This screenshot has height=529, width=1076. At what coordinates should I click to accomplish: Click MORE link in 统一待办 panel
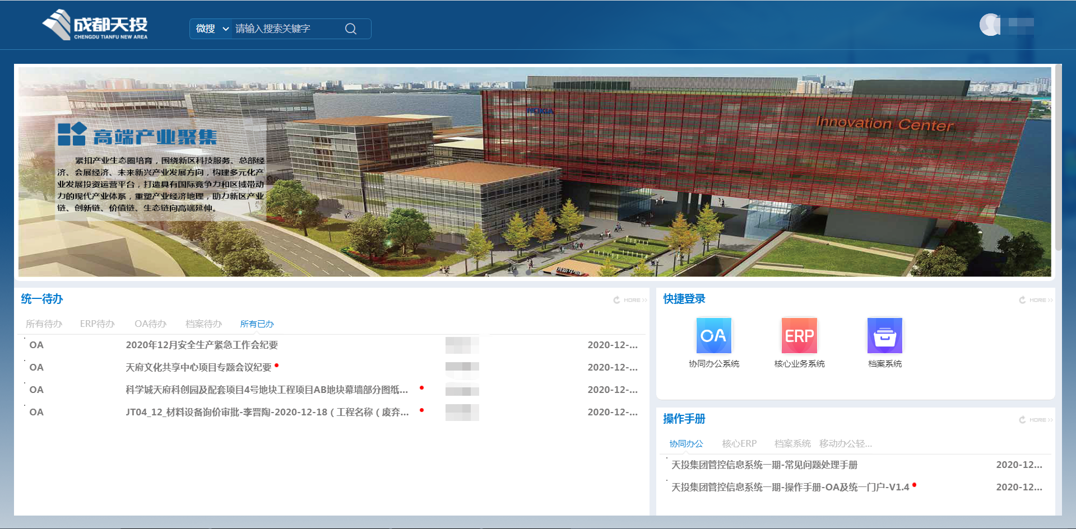point(635,300)
